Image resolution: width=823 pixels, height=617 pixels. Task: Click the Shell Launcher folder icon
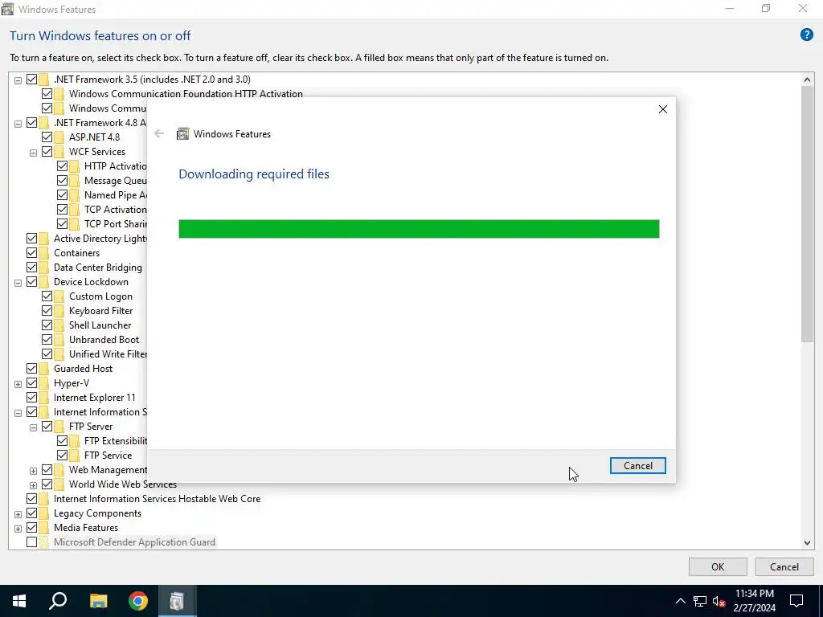tap(59, 325)
